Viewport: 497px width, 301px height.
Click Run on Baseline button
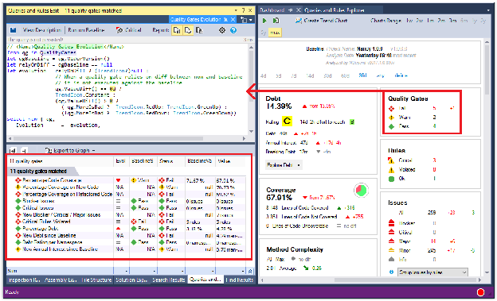(x=86, y=30)
